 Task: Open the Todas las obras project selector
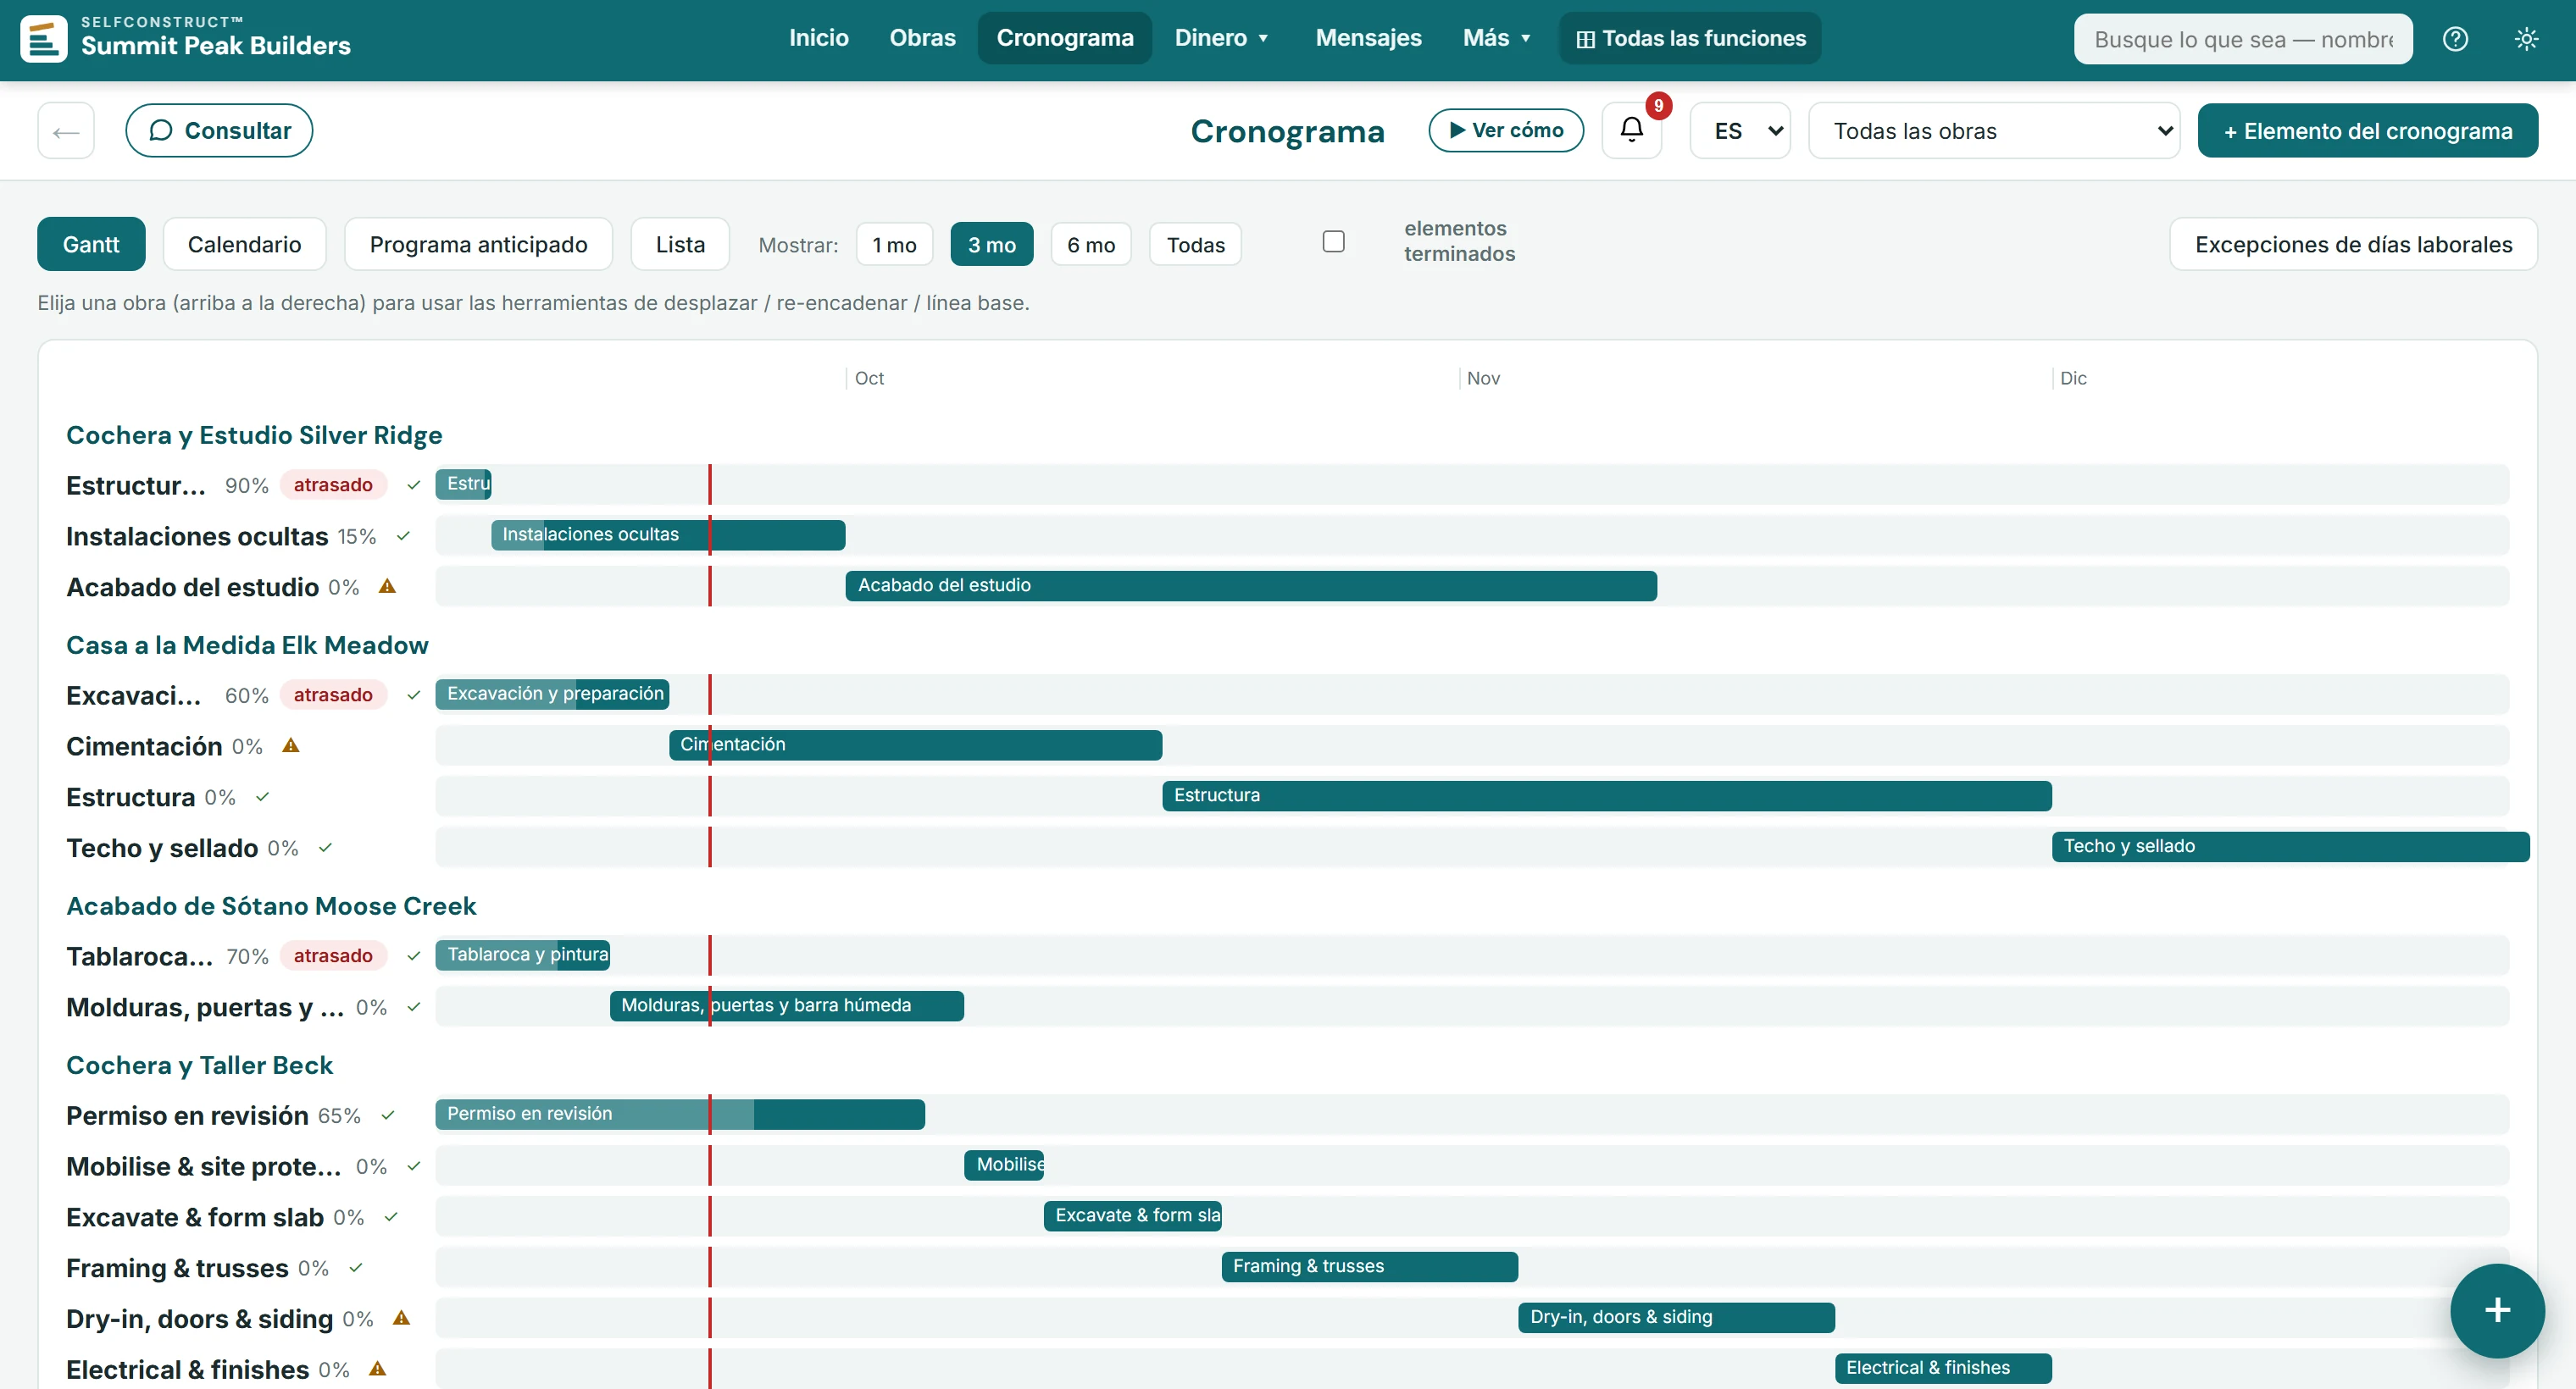[1993, 131]
